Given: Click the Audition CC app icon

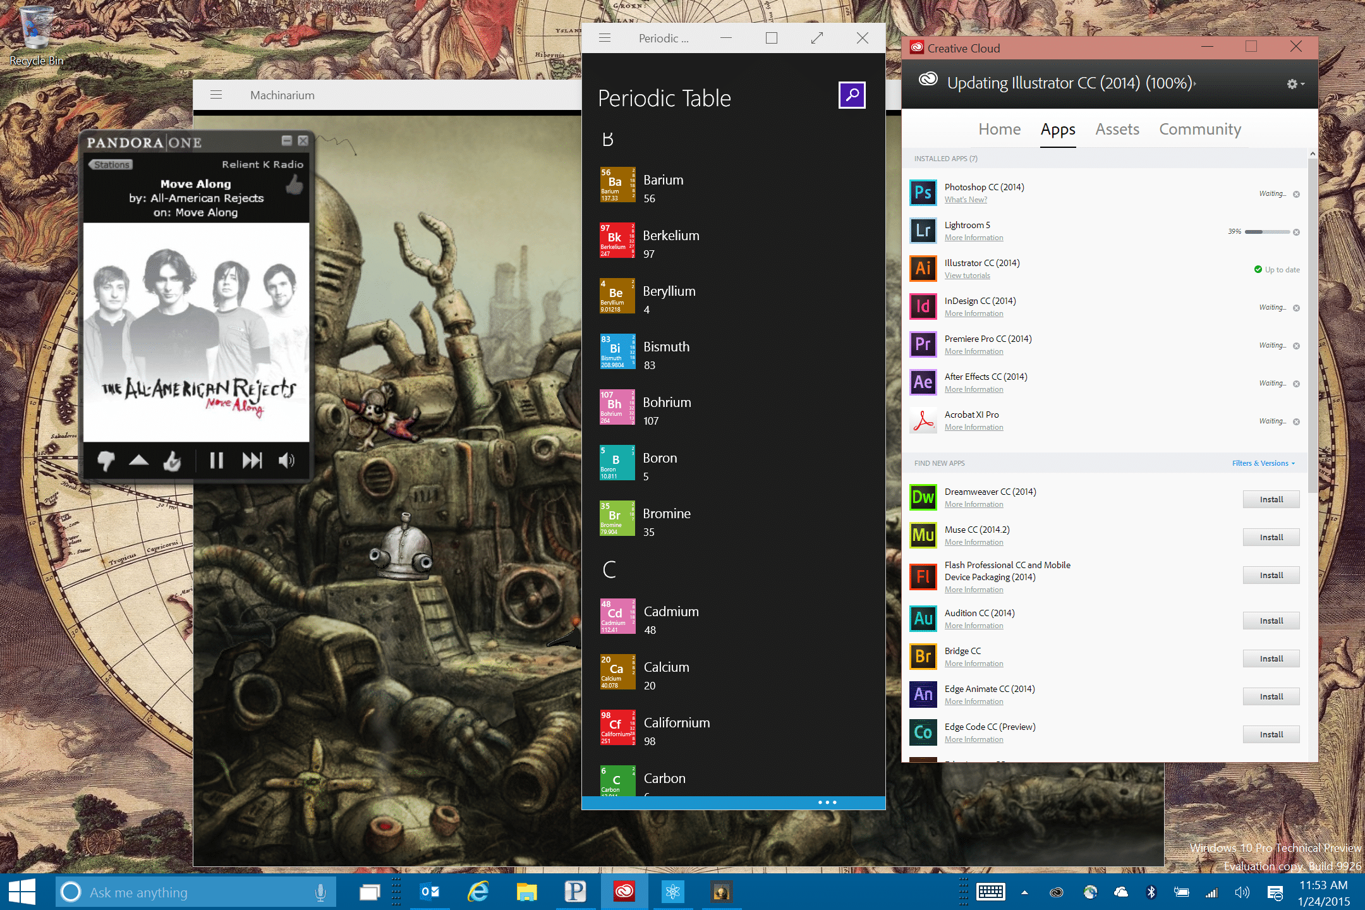Looking at the screenshot, I should [x=923, y=618].
